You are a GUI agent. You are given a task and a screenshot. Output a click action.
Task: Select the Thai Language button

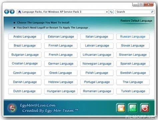pos(133,82)
